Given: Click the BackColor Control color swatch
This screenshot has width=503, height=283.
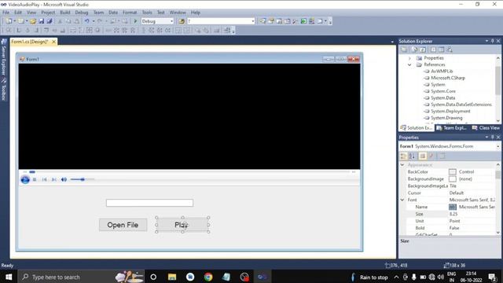Looking at the screenshot, I should [x=453, y=172].
